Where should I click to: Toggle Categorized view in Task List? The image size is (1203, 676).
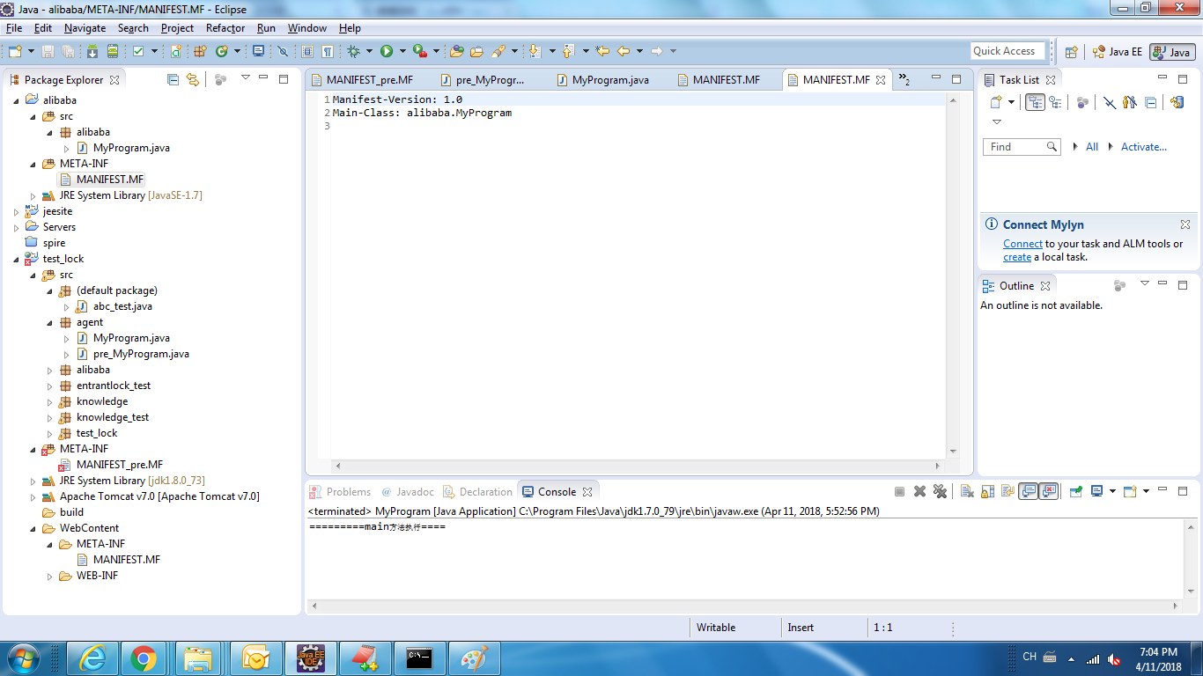(1035, 102)
